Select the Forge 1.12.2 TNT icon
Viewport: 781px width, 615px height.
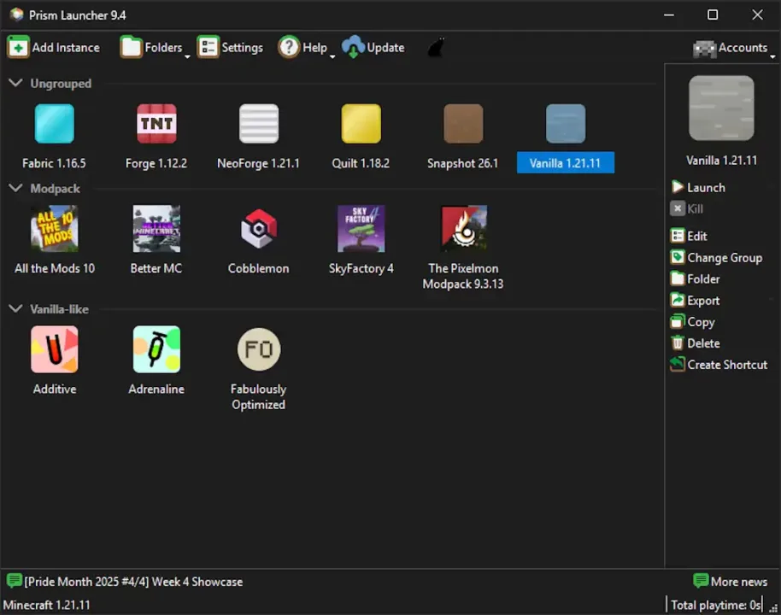tap(156, 124)
